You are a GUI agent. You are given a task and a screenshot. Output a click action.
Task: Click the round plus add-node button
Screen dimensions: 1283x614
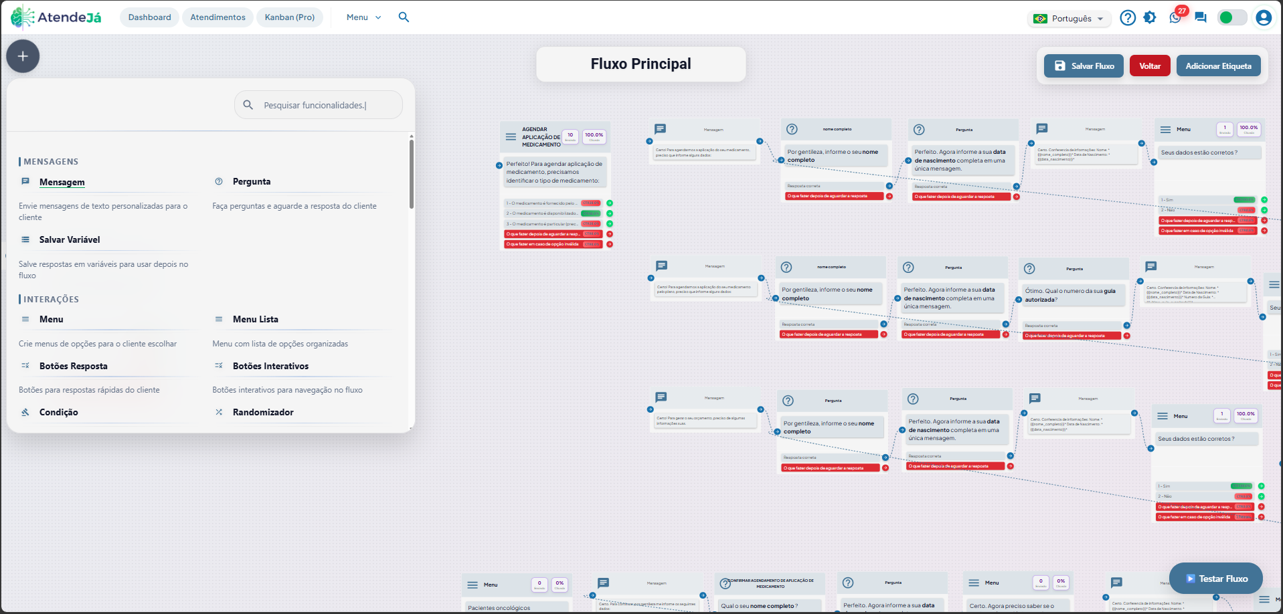click(x=23, y=56)
